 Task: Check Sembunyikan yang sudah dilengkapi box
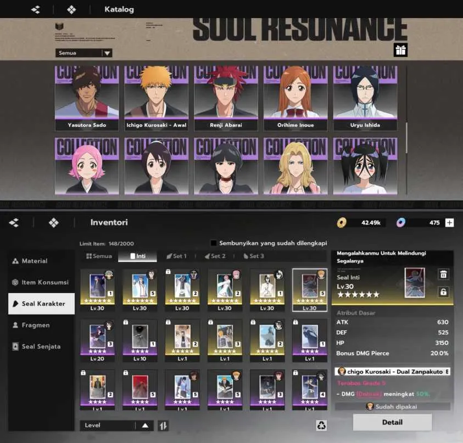click(213, 243)
